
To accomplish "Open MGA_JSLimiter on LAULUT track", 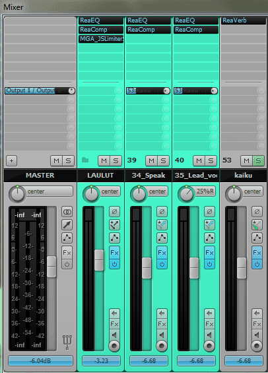I will coord(101,39).
